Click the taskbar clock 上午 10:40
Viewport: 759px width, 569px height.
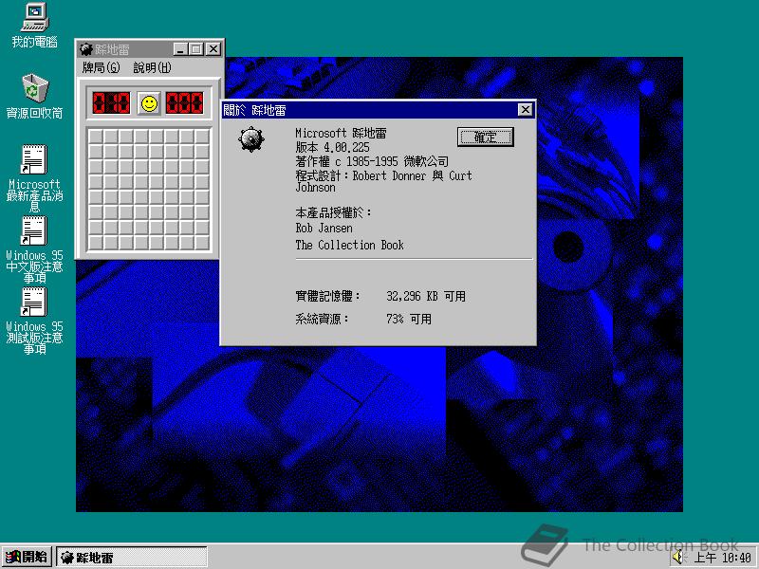[723, 558]
